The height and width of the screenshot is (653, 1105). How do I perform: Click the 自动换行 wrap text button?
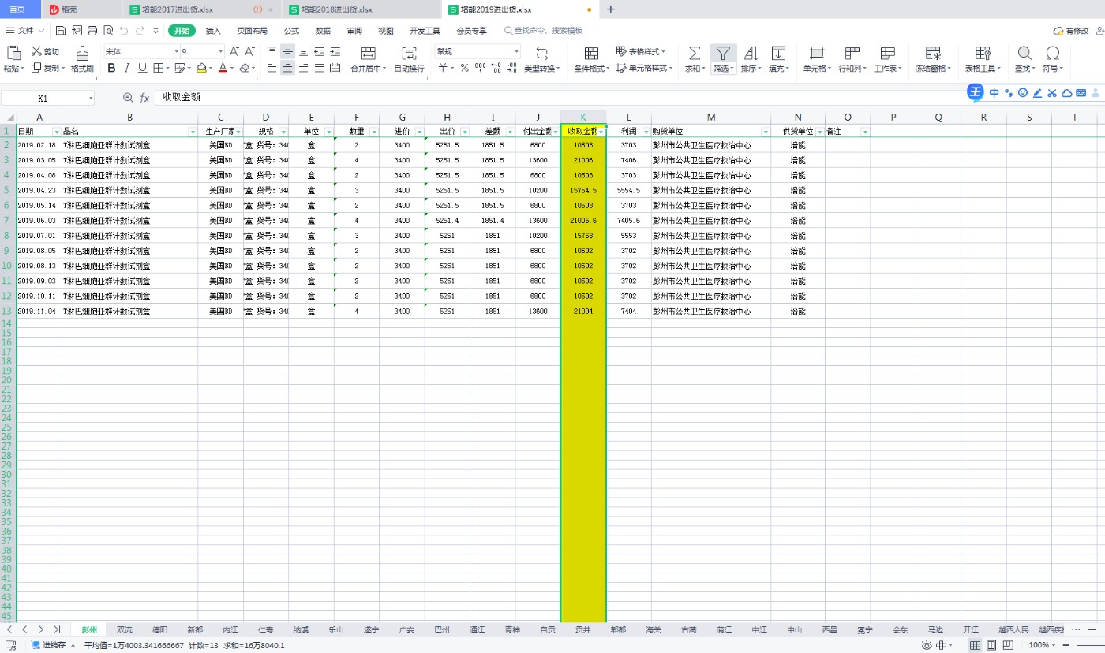[x=409, y=54]
